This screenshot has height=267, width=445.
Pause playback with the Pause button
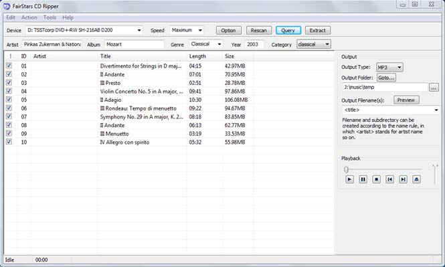363,179
